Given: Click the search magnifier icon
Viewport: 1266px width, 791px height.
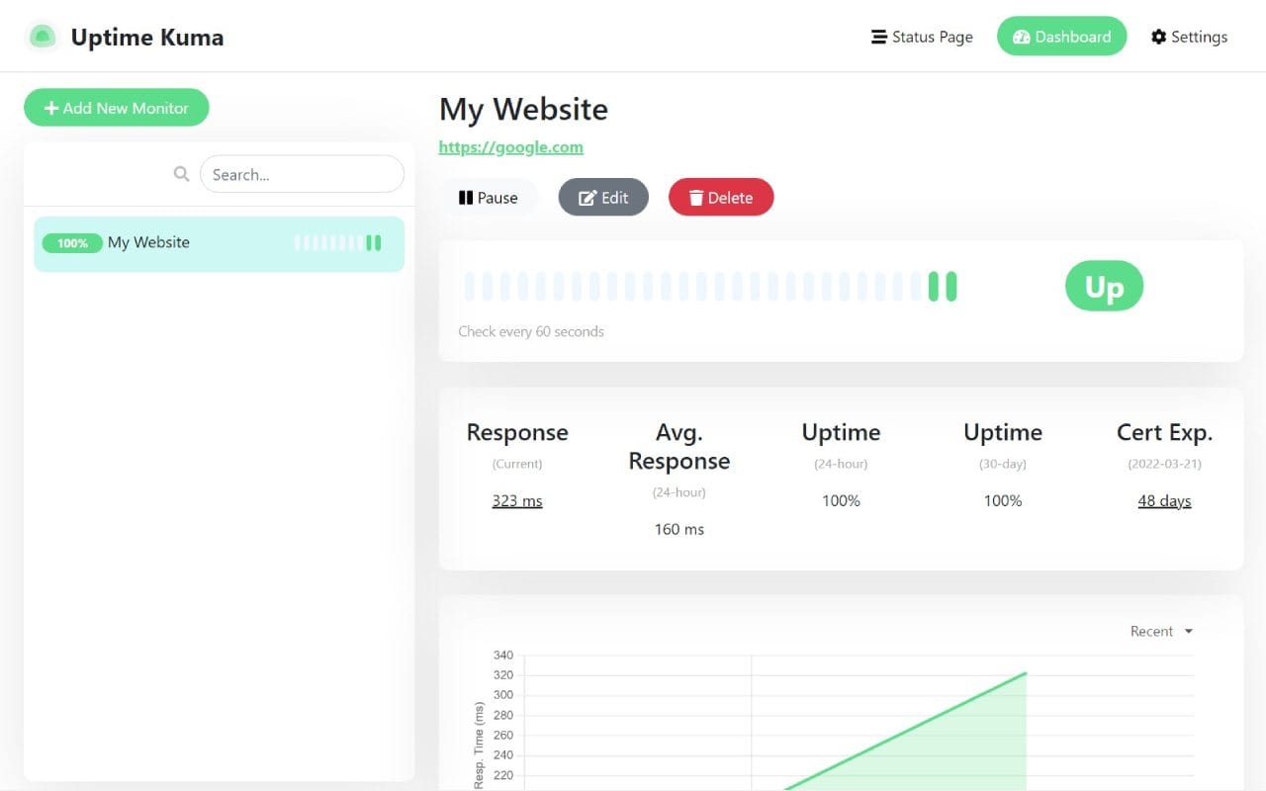Looking at the screenshot, I should tap(181, 173).
